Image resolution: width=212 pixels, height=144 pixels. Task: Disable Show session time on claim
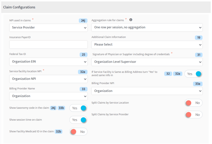tap(78, 120)
